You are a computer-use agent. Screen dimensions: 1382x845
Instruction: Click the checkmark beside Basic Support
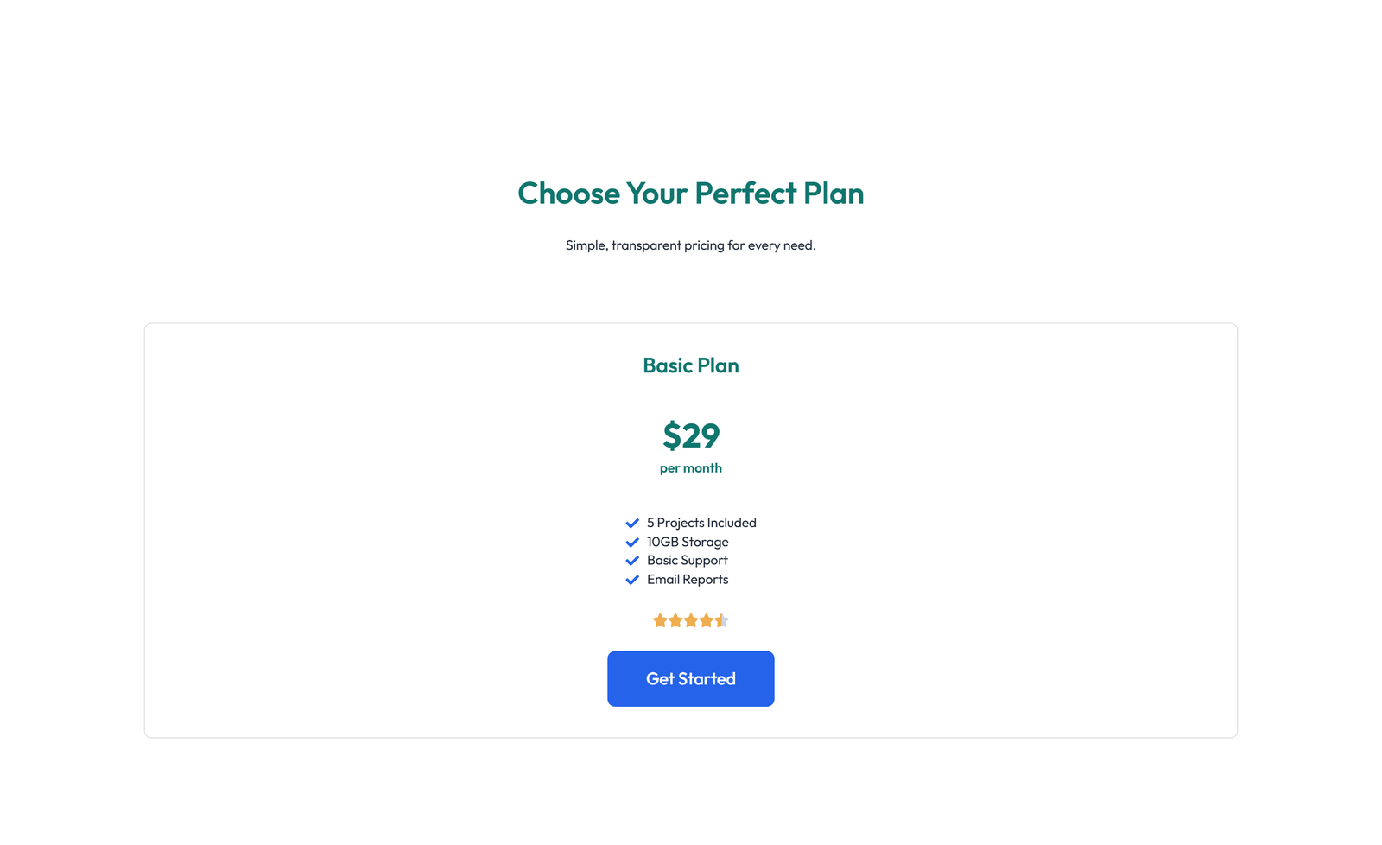pyautogui.click(x=631, y=561)
